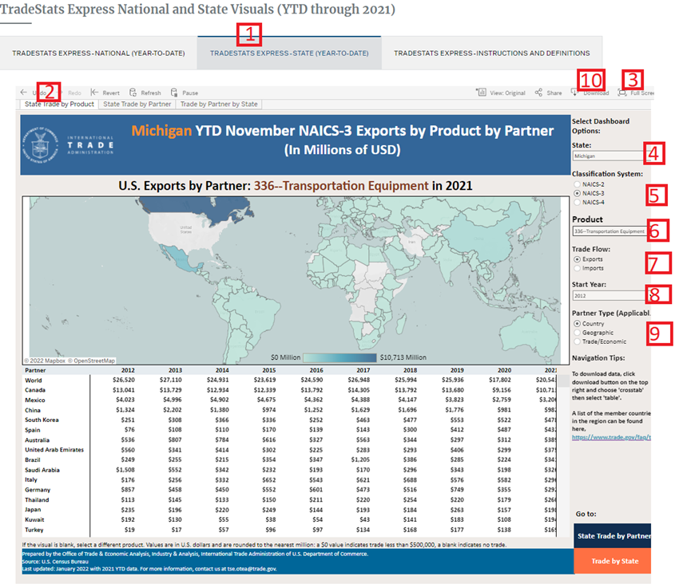This screenshot has height=588, width=675.
Task: Open the State Trade by Partner sheet tab
Action: (x=137, y=104)
